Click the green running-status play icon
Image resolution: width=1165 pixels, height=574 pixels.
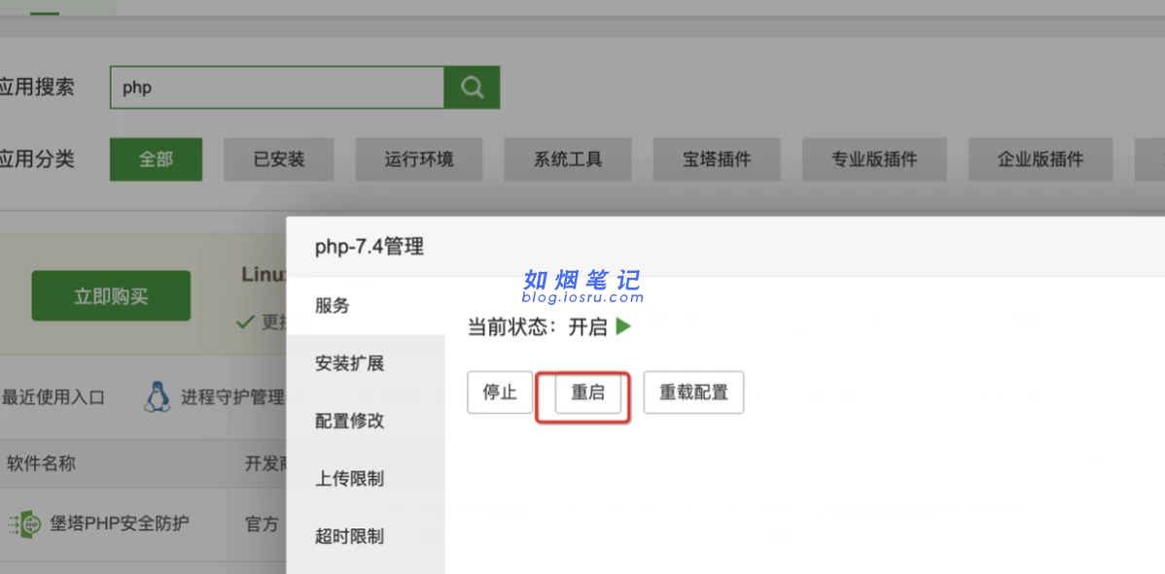(623, 326)
